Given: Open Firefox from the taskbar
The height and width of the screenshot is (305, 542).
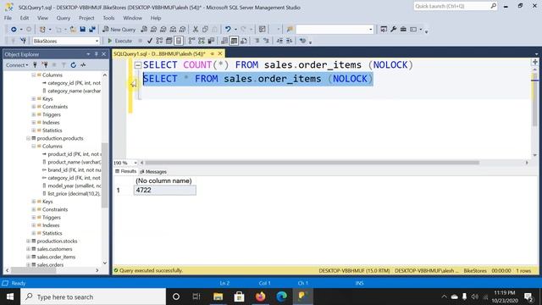Looking at the screenshot, I should tap(260, 297).
